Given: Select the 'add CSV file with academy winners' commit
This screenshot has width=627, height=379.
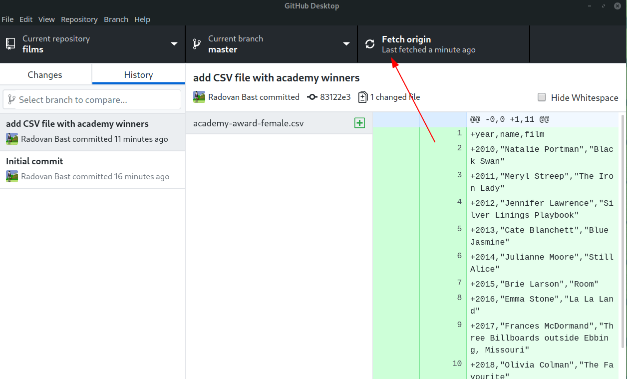Looking at the screenshot, I should pos(92,132).
